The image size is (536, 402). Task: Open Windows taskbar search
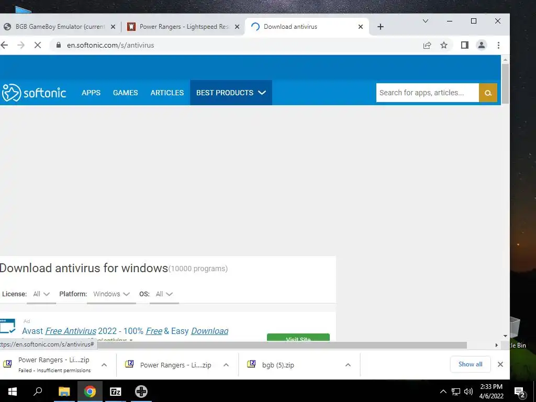[x=38, y=392]
